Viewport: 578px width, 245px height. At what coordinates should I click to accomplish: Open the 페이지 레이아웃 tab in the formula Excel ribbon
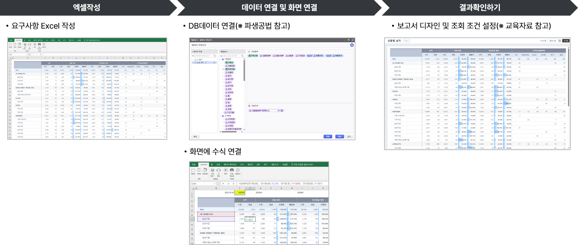230,164
